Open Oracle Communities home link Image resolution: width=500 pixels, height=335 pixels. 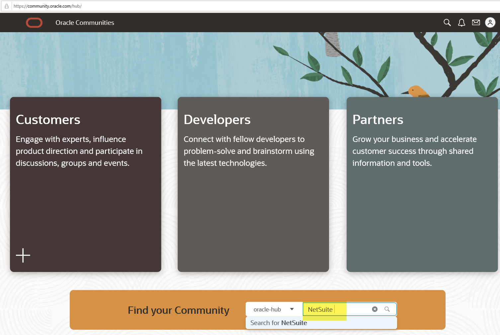pyautogui.click(x=85, y=23)
